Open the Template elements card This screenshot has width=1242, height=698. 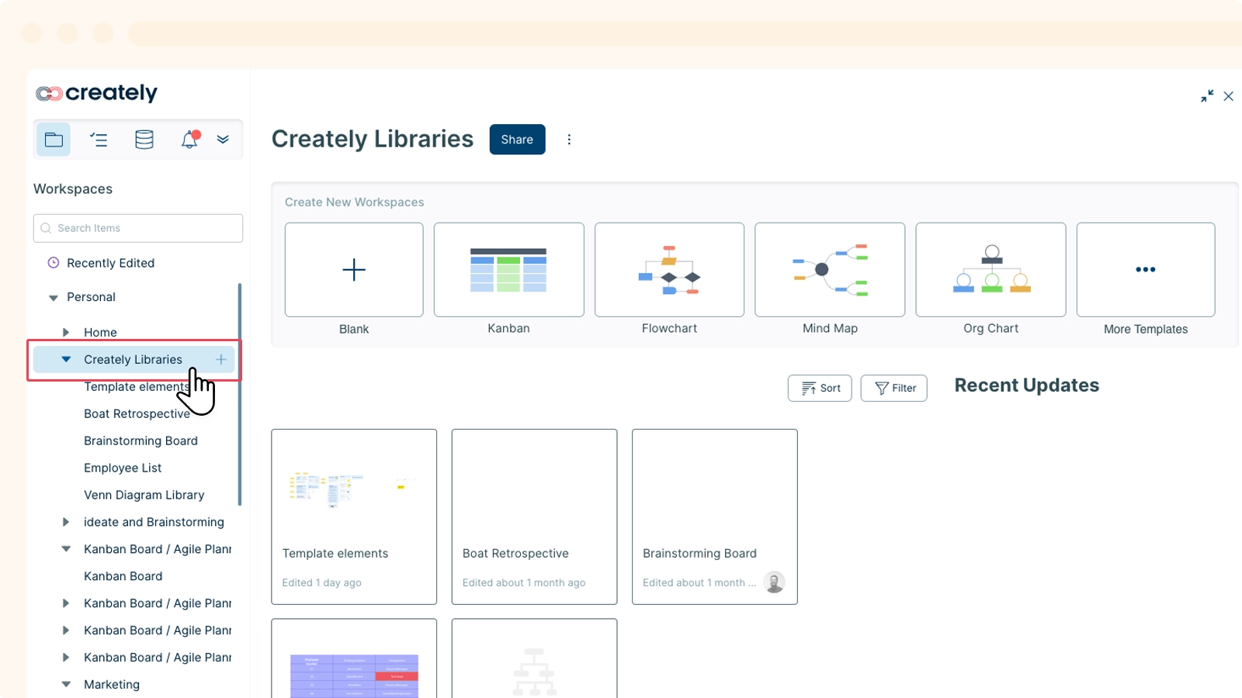(x=354, y=517)
